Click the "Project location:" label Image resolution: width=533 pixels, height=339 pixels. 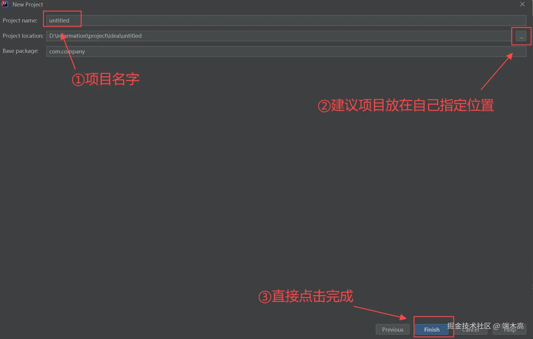pos(23,36)
